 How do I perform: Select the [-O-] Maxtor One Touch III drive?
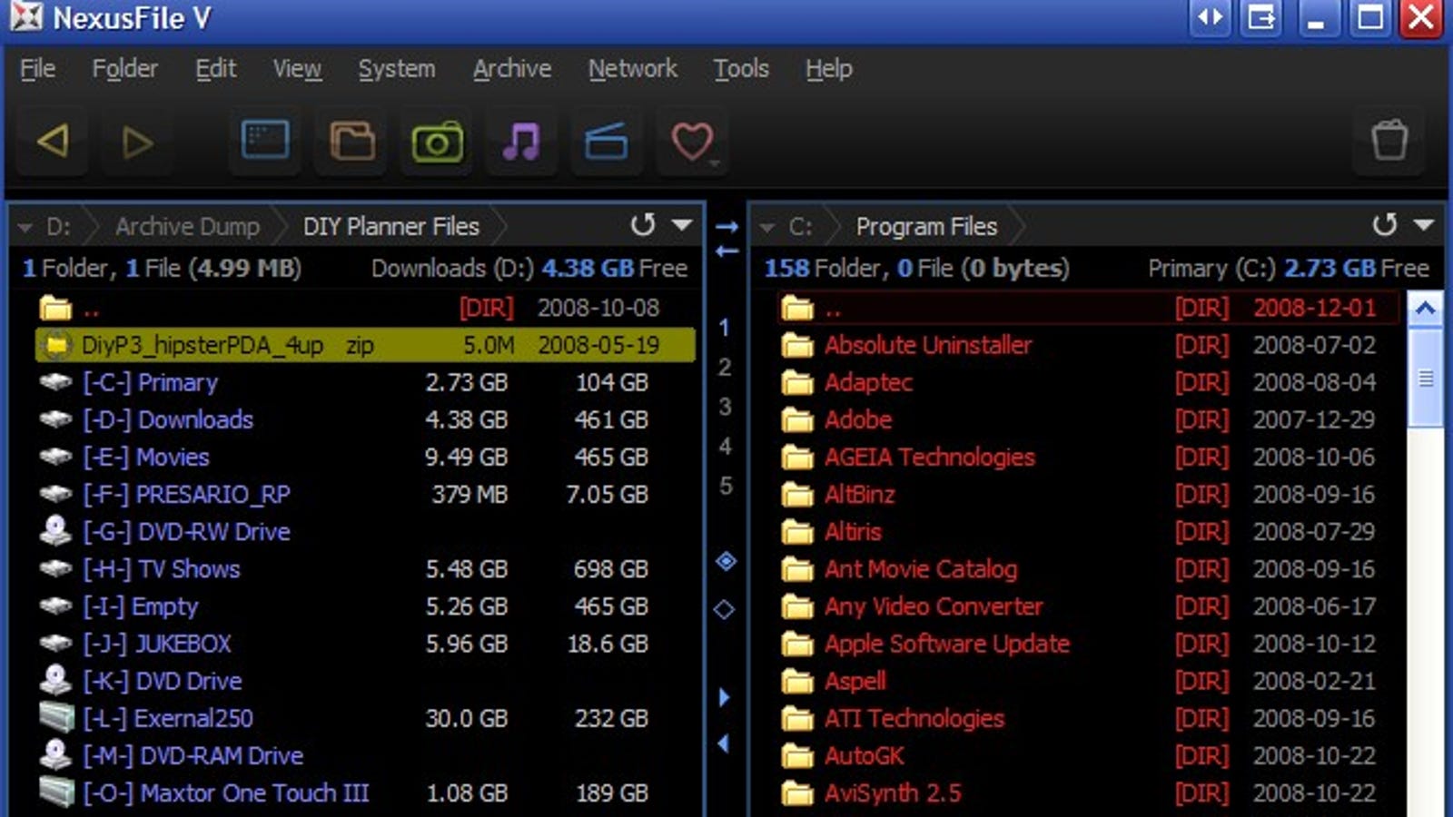[x=365, y=792]
